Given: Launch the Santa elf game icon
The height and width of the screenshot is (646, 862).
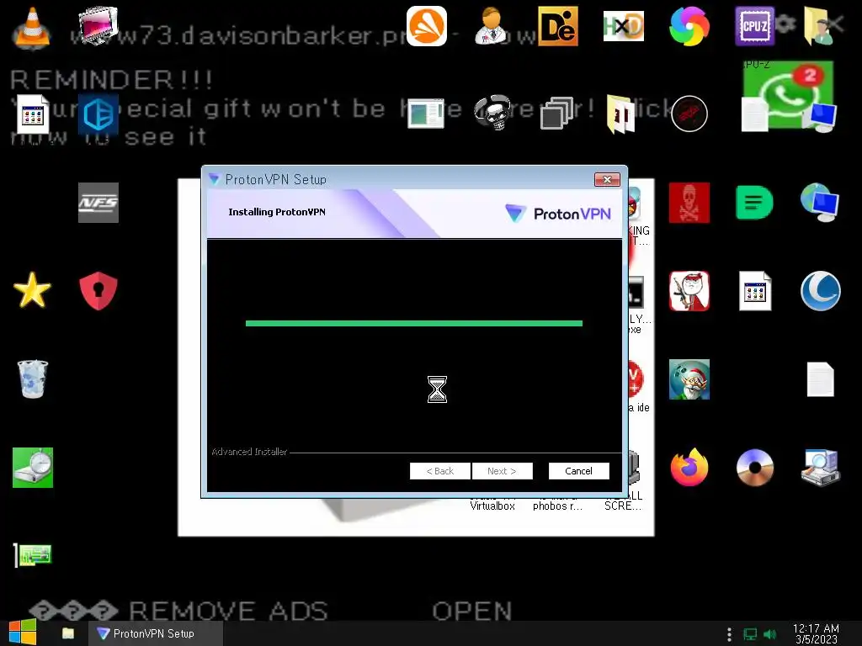Looking at the screenshot, I should pyautogui.click(x=689, y=379).
